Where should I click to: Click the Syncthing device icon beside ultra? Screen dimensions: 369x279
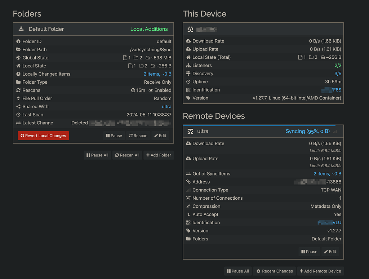pyautogui.click(x=190, y=131)
